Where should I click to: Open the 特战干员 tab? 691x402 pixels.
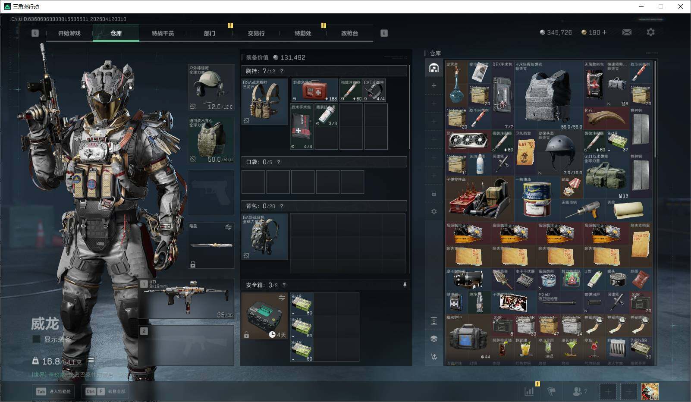point(163,33)
